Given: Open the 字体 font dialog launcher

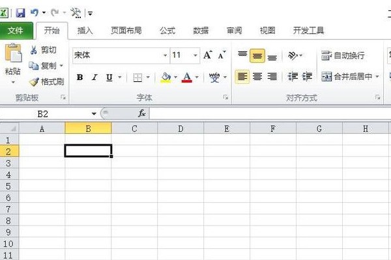Looking at the screenshot, I should click(x=225, y=97).
